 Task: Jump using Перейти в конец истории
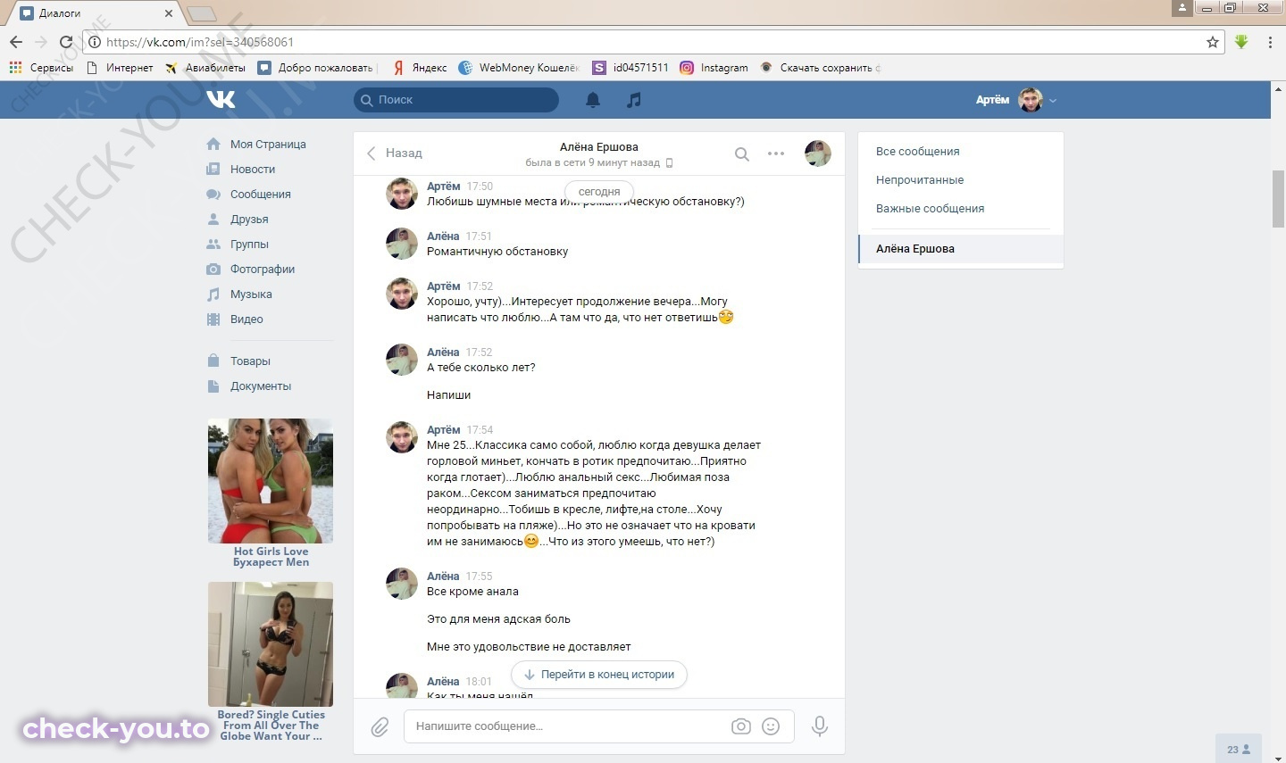(599, 675)
